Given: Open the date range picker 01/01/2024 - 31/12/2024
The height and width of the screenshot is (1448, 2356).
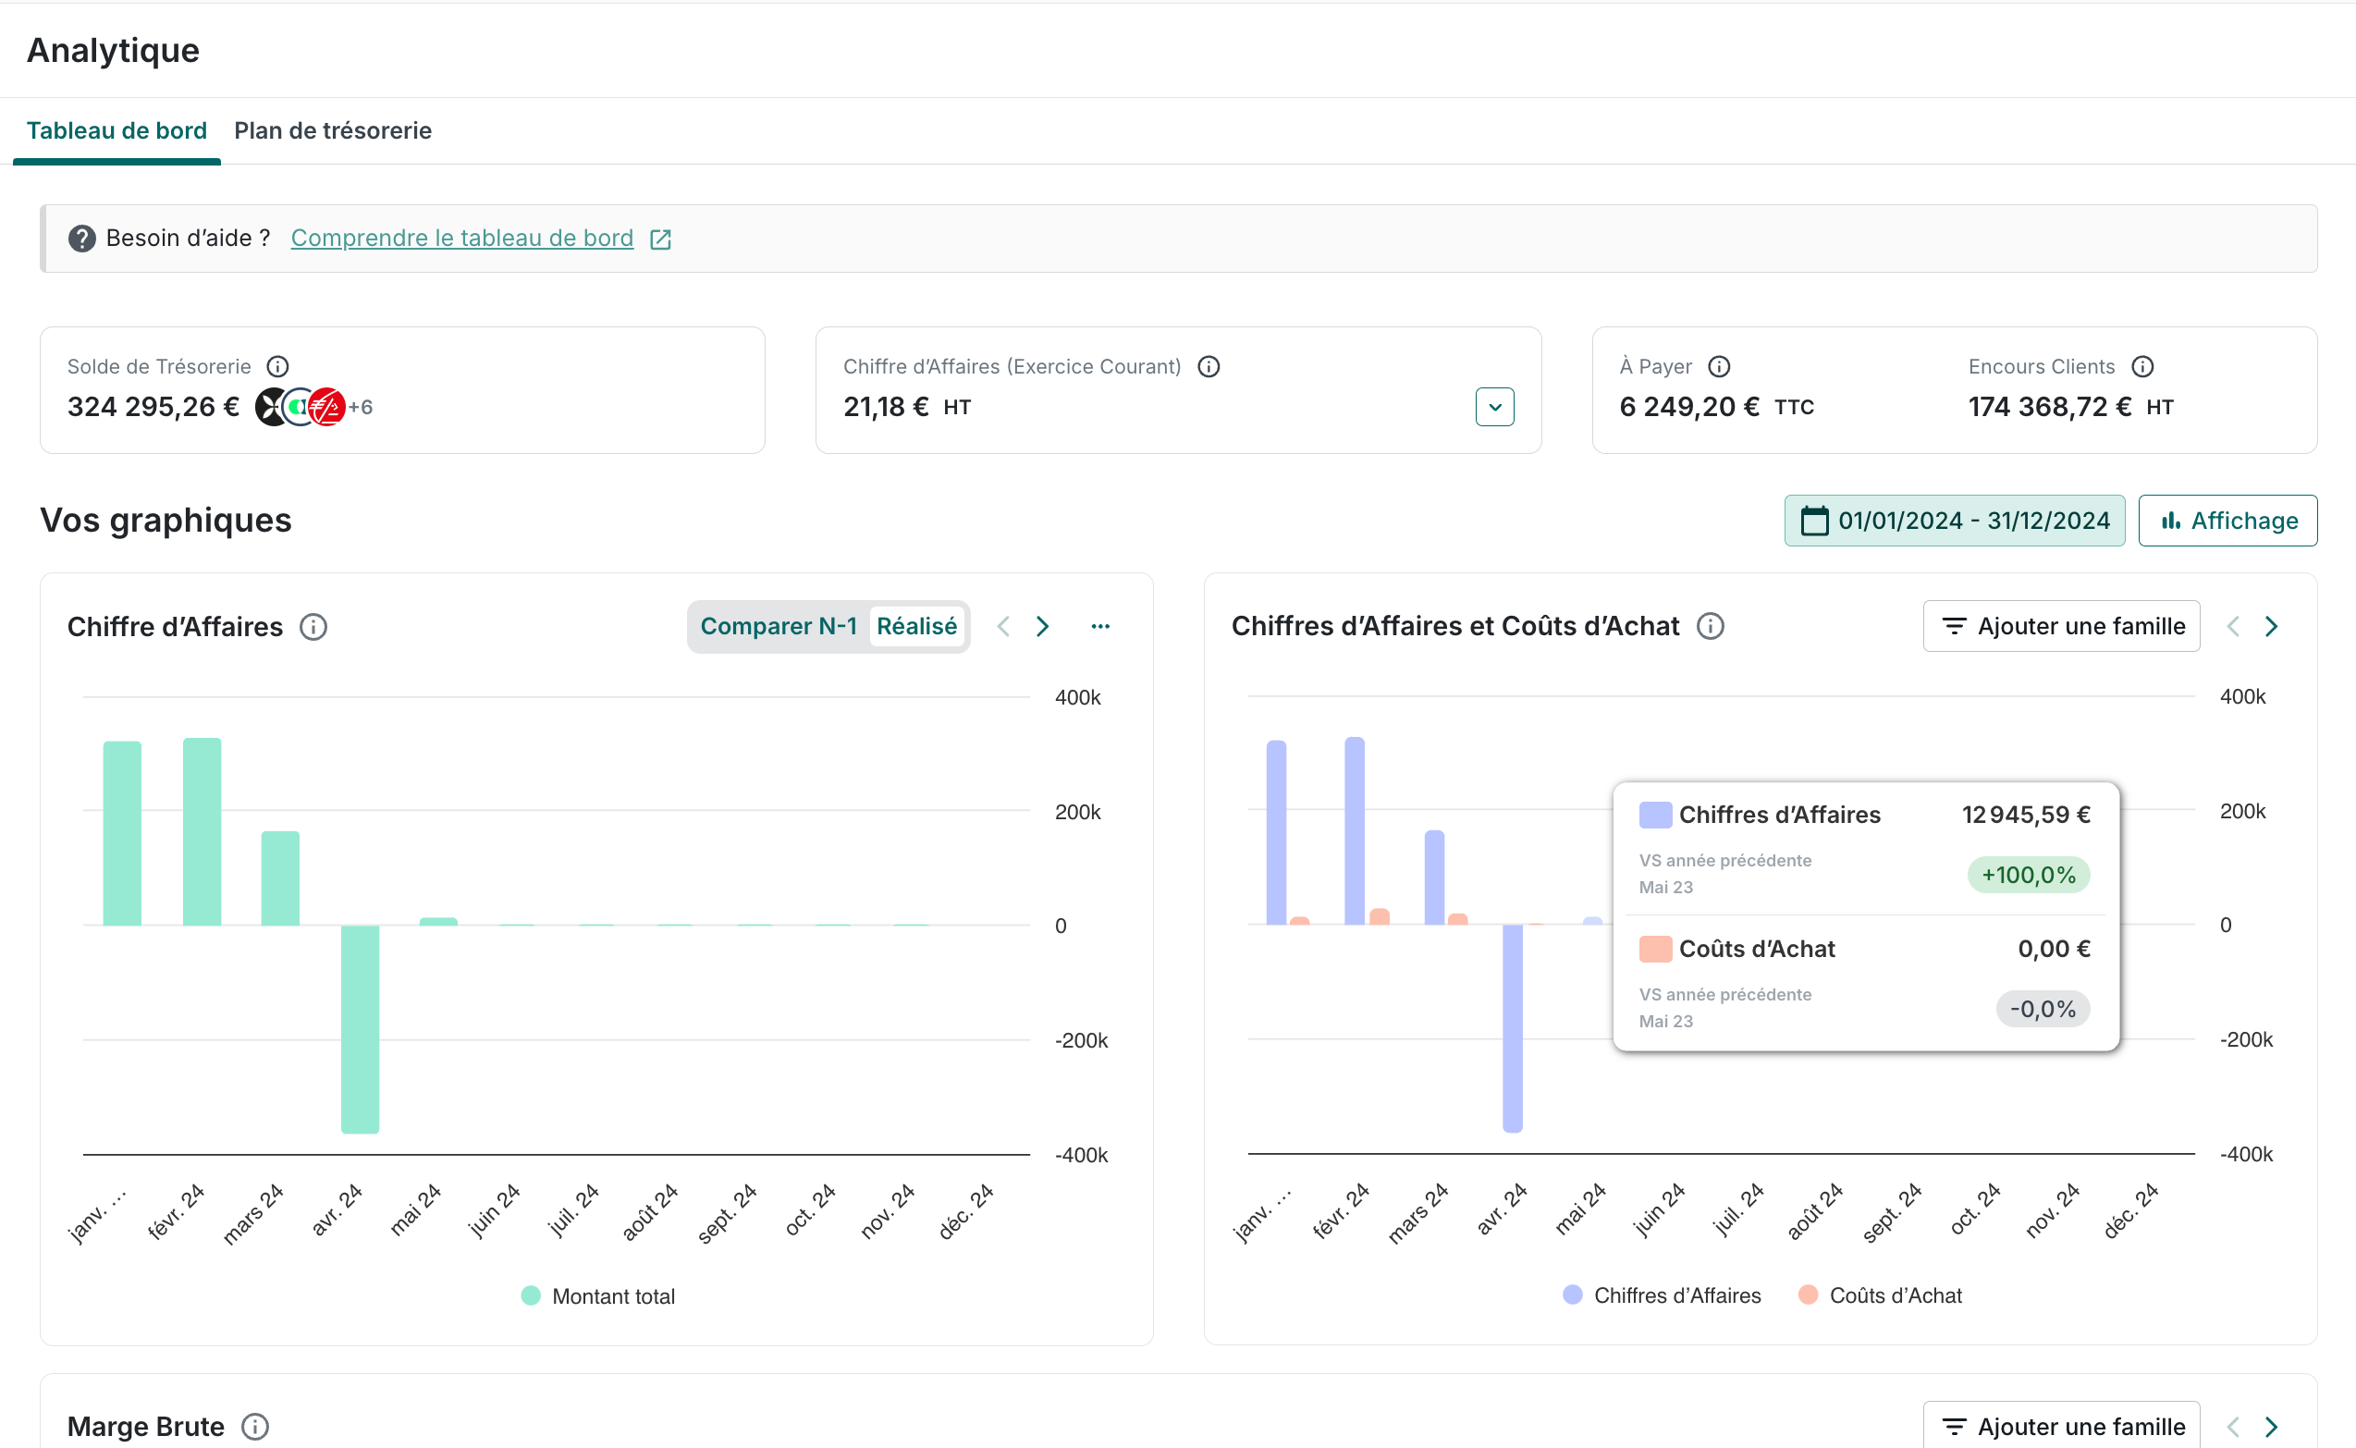Looking at the screenshot, I should [1954, 521].
